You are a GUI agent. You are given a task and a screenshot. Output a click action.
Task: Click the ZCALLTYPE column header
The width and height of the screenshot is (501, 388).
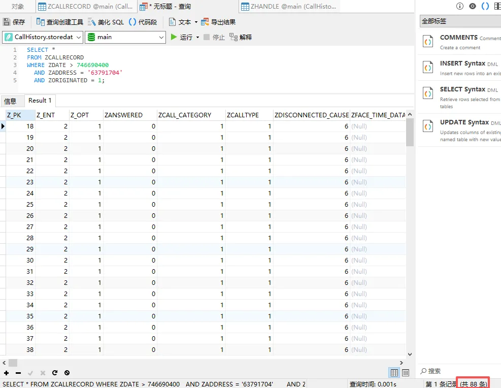(x=249, y=115)
